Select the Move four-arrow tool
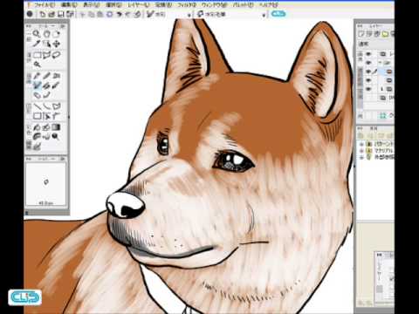The width and height of the screenshot is (419, 314). click(x=57, y=44)
